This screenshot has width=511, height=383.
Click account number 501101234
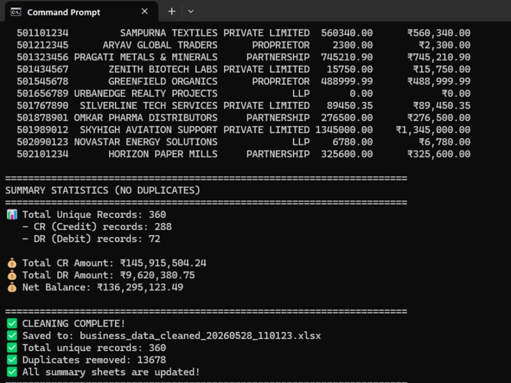coord(43,33)
